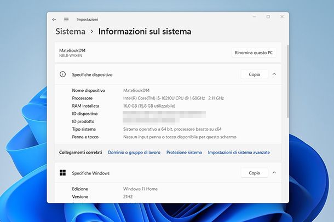Click the Penna e tocco label

85,137
